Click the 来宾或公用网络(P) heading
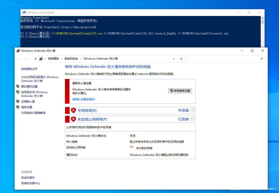The image size is (279, 193). pyautogui.click(x=92, y=119)
